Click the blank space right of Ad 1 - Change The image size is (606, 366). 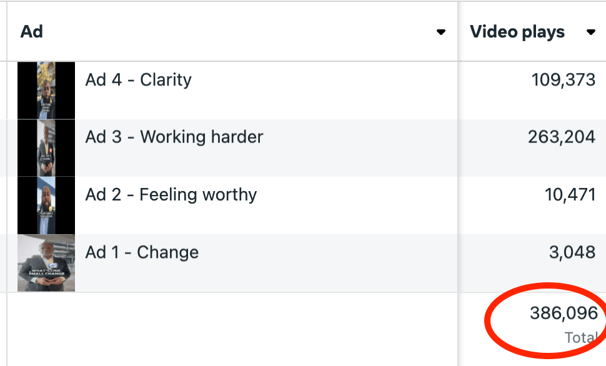click(x=325, y=262)
